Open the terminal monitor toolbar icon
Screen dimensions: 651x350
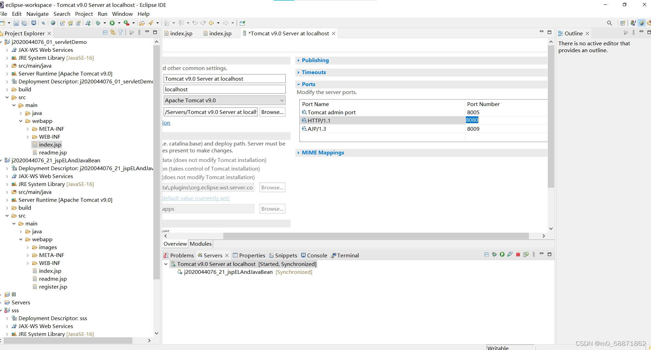pyautogui.click(x=34, y=23)
